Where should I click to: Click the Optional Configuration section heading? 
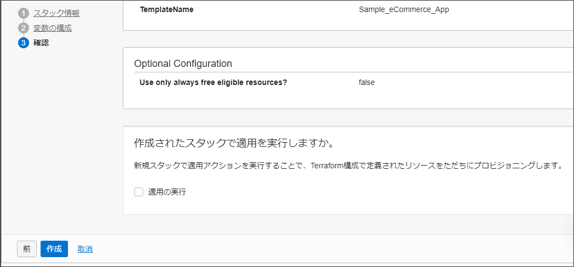[183, 64]
